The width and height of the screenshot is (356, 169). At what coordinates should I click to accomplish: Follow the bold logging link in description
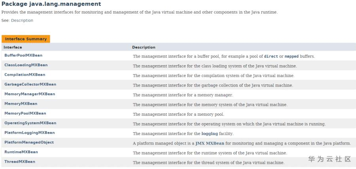210,133
